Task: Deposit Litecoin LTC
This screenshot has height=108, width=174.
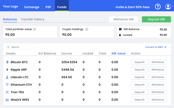Action: point(139,77)
